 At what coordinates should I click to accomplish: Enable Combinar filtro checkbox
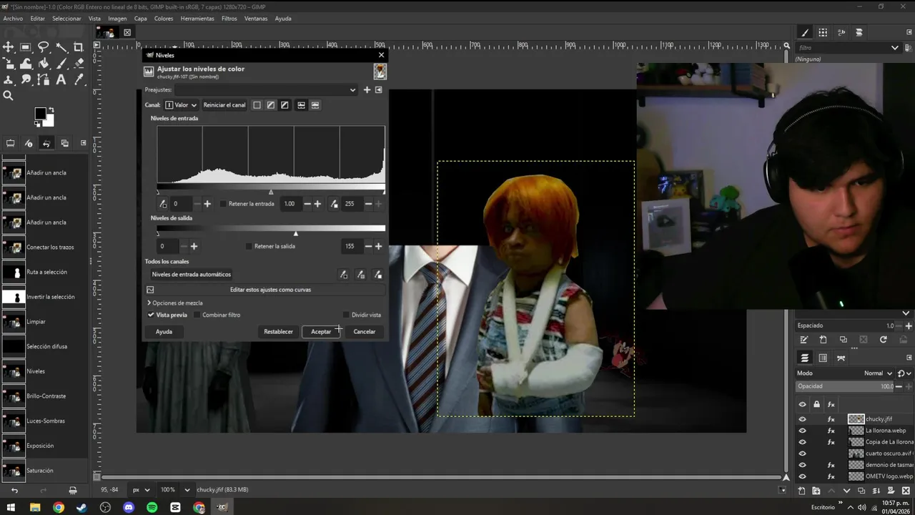[197, 315]
